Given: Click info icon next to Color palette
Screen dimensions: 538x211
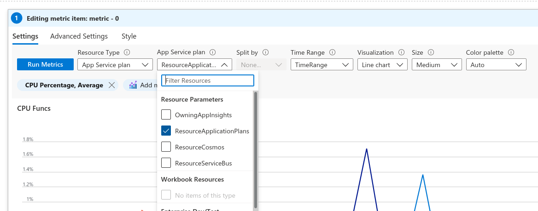Looking at the screenshot, I should coord(511,53).
